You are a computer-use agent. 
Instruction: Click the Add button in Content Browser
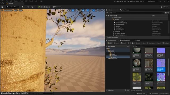109,43
